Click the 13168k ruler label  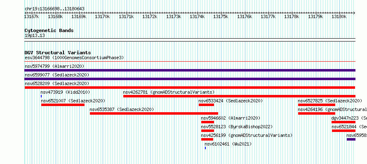55,16
